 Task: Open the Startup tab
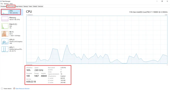[x=26, y=6]
